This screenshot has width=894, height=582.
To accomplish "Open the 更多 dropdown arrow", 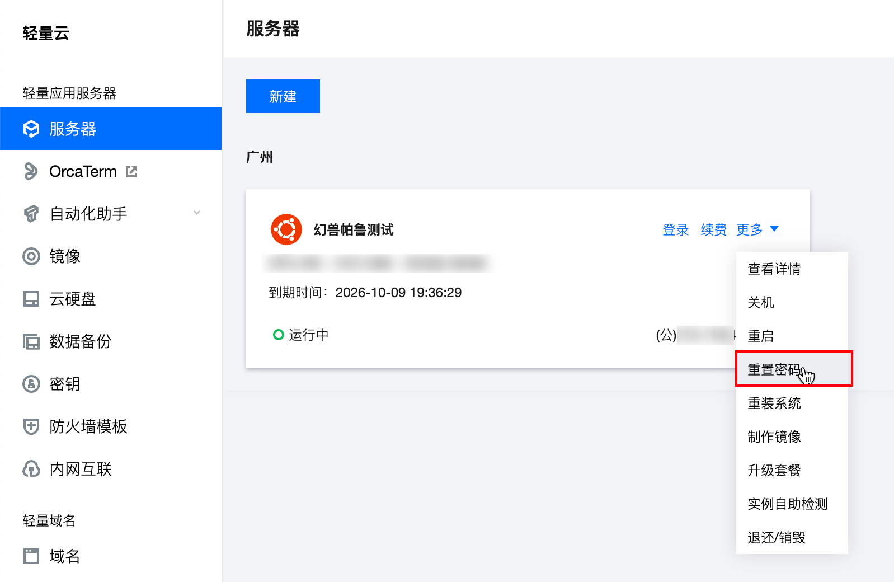I will [x=774, y=229].
